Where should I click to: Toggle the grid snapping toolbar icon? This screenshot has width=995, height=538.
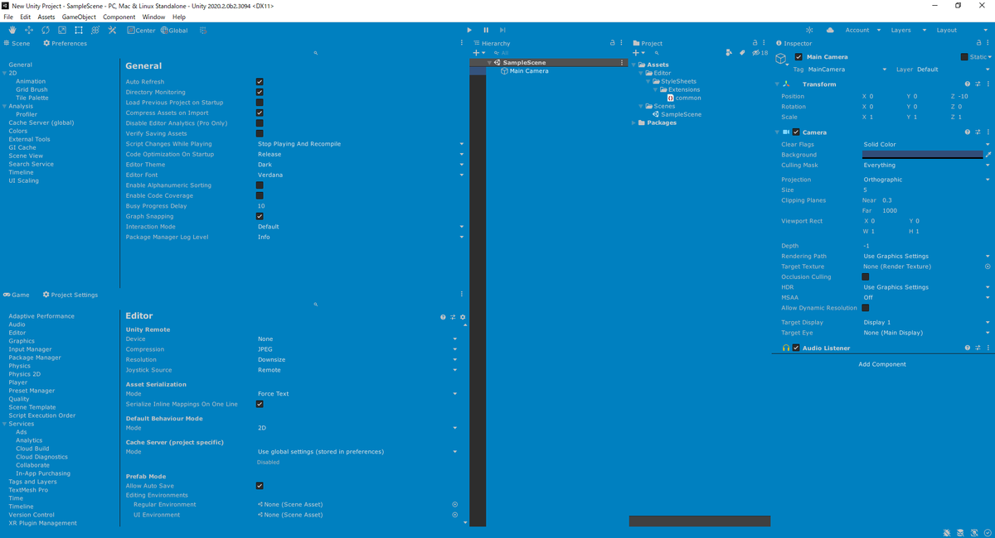[x=203, y=30]
